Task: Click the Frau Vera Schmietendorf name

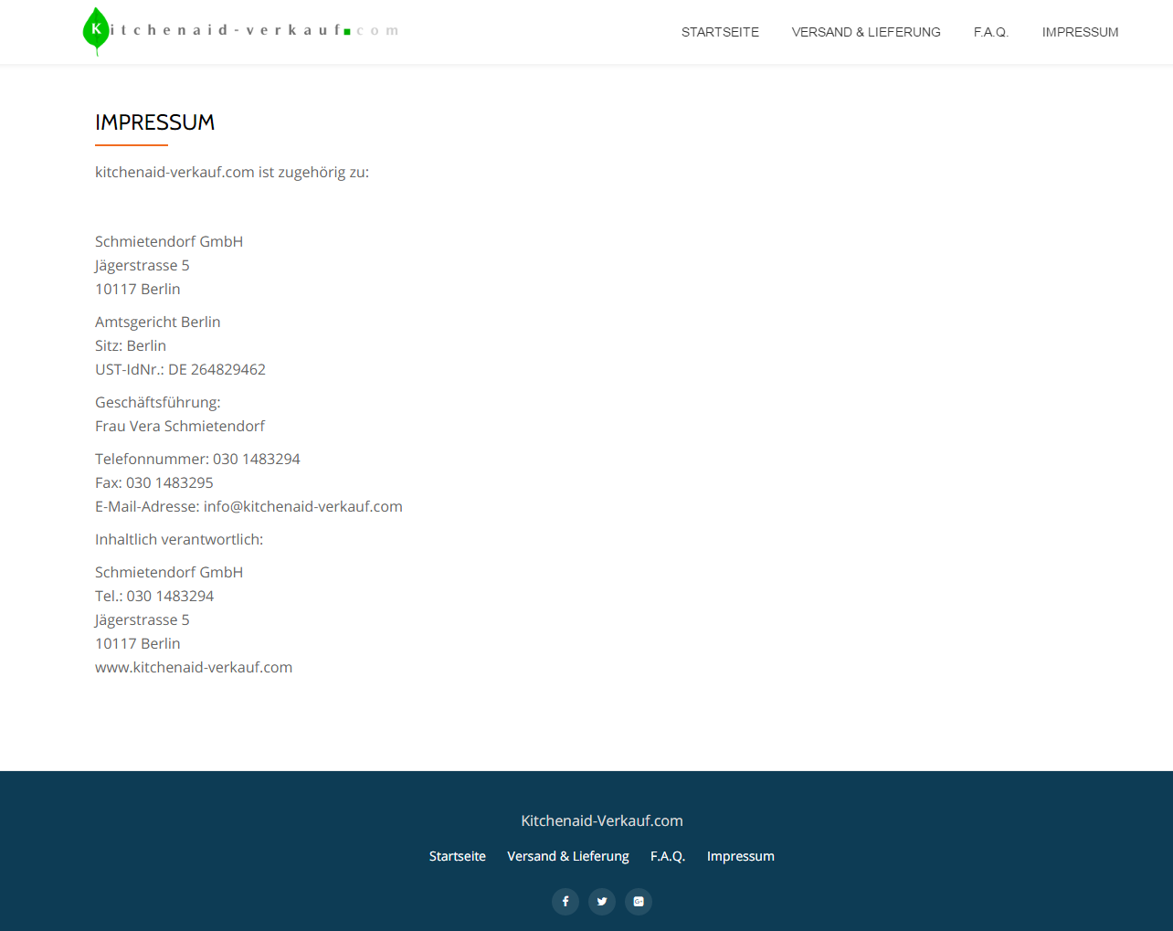Action: (x=180, y=426)
